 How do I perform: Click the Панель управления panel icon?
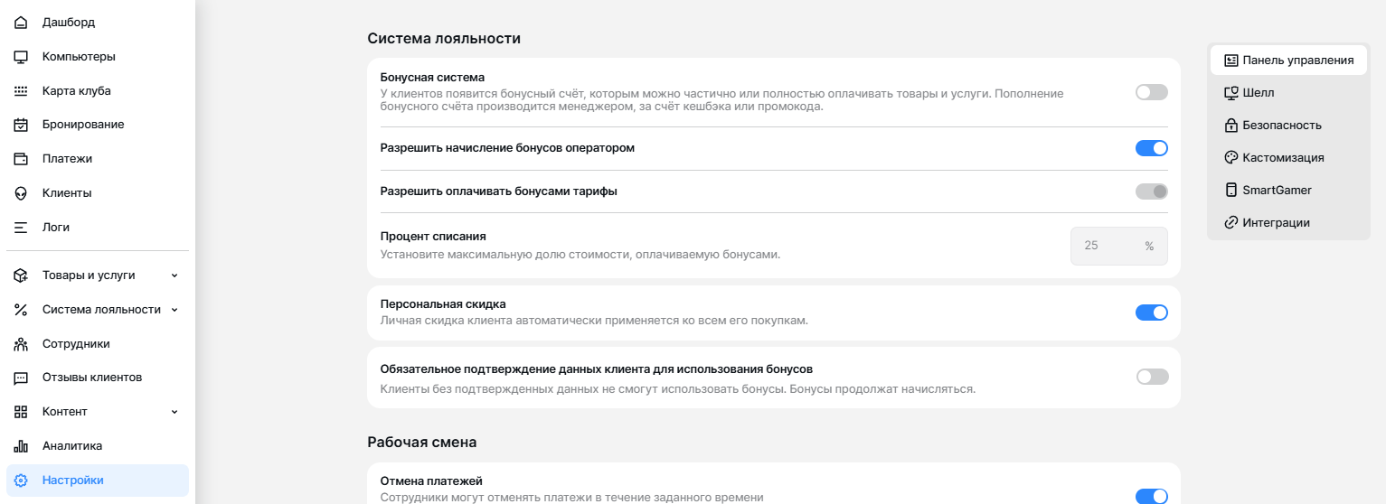pos(1230,61)
